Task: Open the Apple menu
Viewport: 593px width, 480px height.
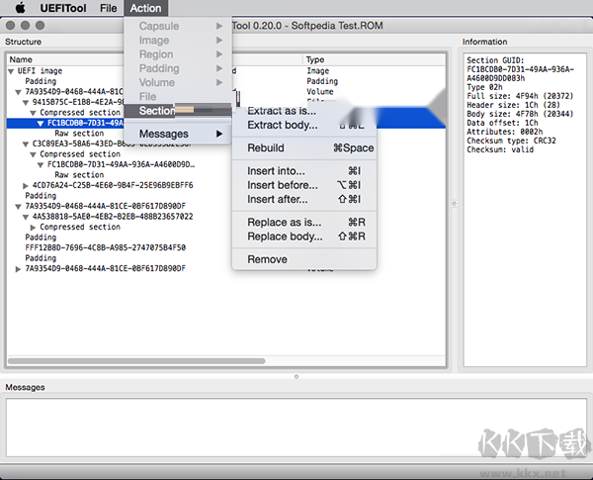Action: (x=19, y=9)
